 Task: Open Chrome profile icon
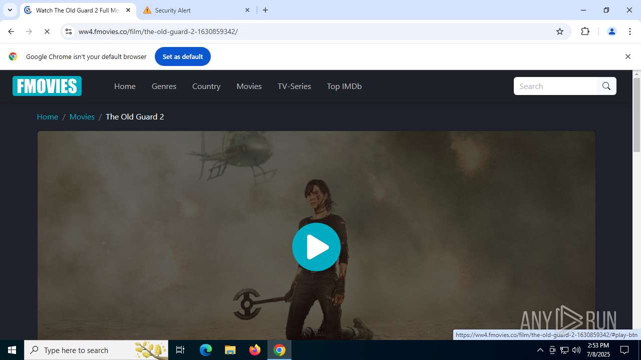click(611, 31)
